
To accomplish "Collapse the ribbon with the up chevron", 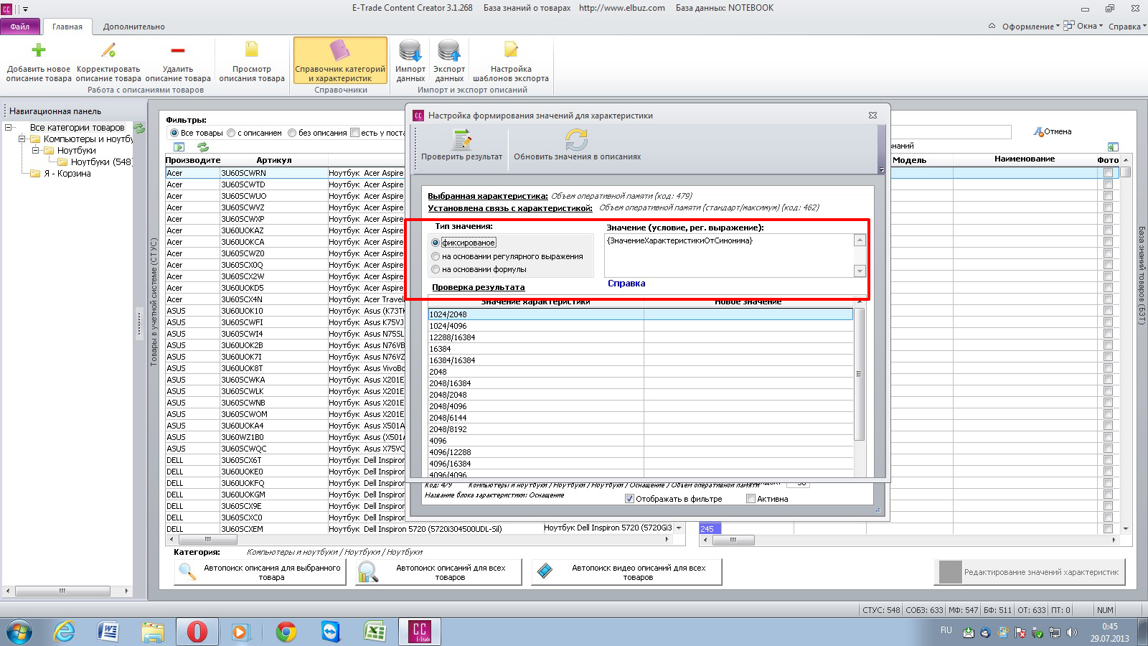I will click(x=992, y=26).
